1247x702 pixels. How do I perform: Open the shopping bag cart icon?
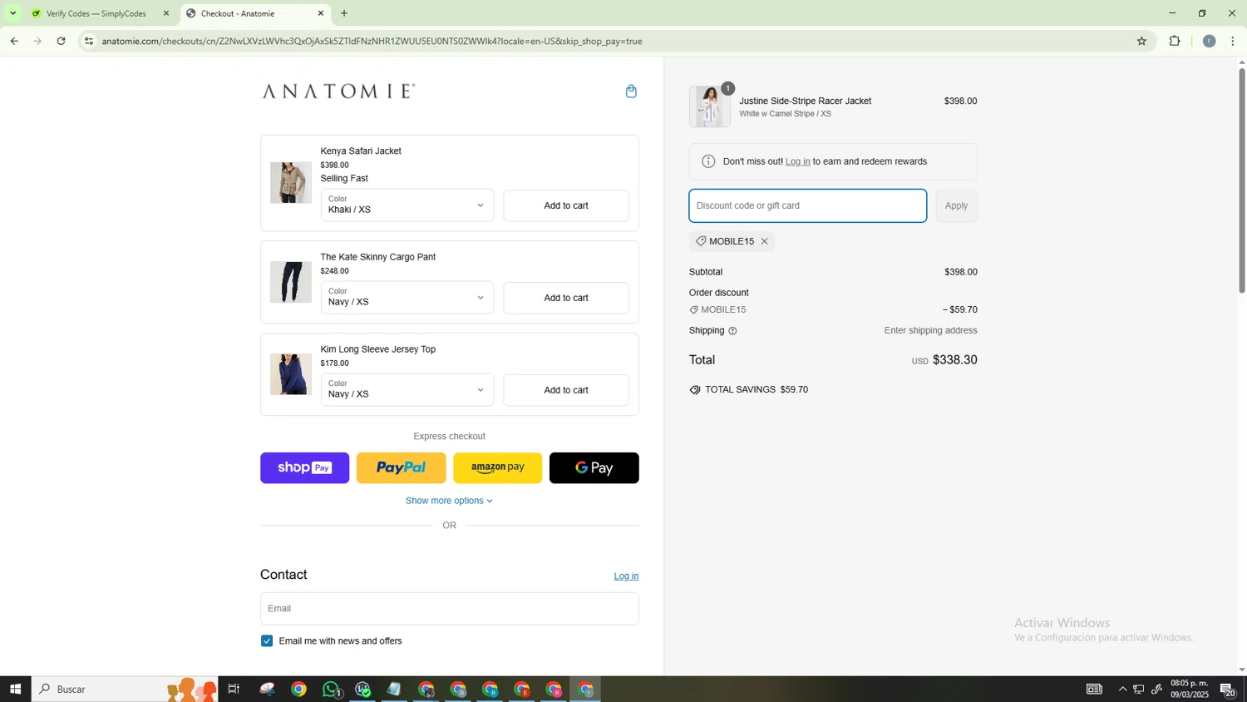pyautogui.click(x=631, y=91)
